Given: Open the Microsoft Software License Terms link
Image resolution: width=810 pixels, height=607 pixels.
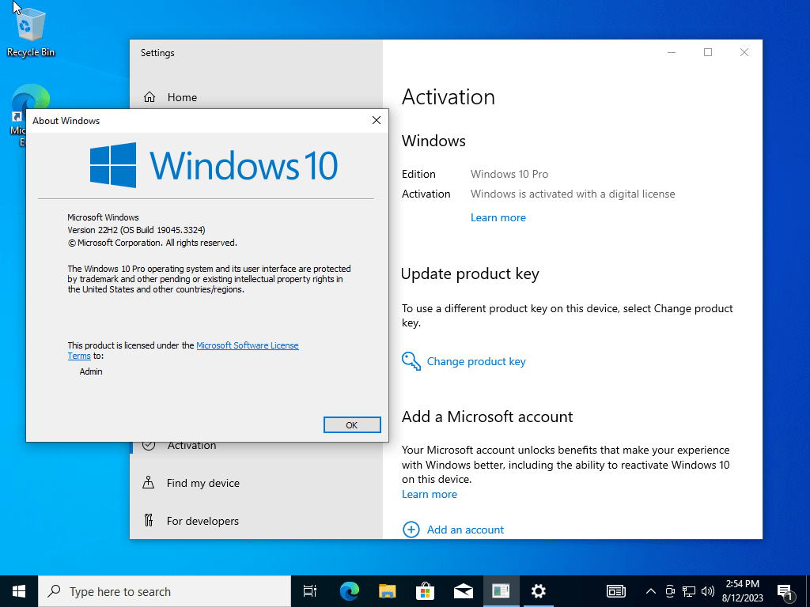Looking at the screenshot, I should point(184,350).
